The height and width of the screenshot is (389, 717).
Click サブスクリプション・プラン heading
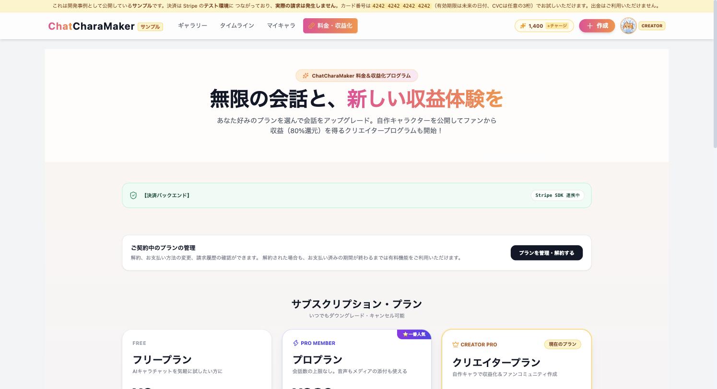pyautogui.click(x=357, y=304)
